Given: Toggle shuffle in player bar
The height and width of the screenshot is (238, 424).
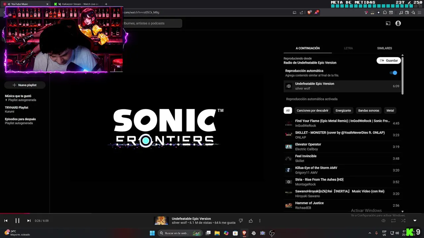Looking at the screenshot, I should 403,220.
